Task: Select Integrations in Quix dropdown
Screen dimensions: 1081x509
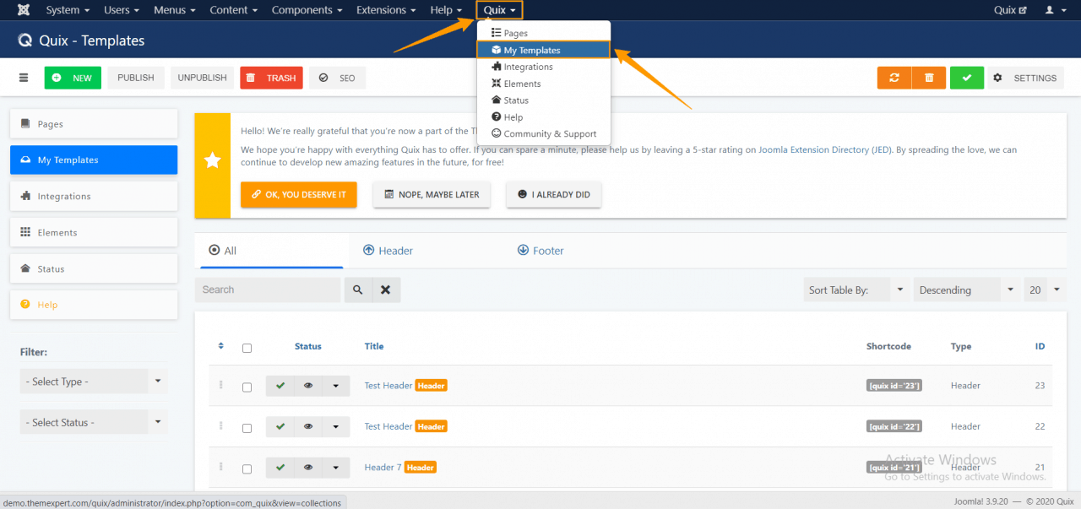Action: (543, 67)
